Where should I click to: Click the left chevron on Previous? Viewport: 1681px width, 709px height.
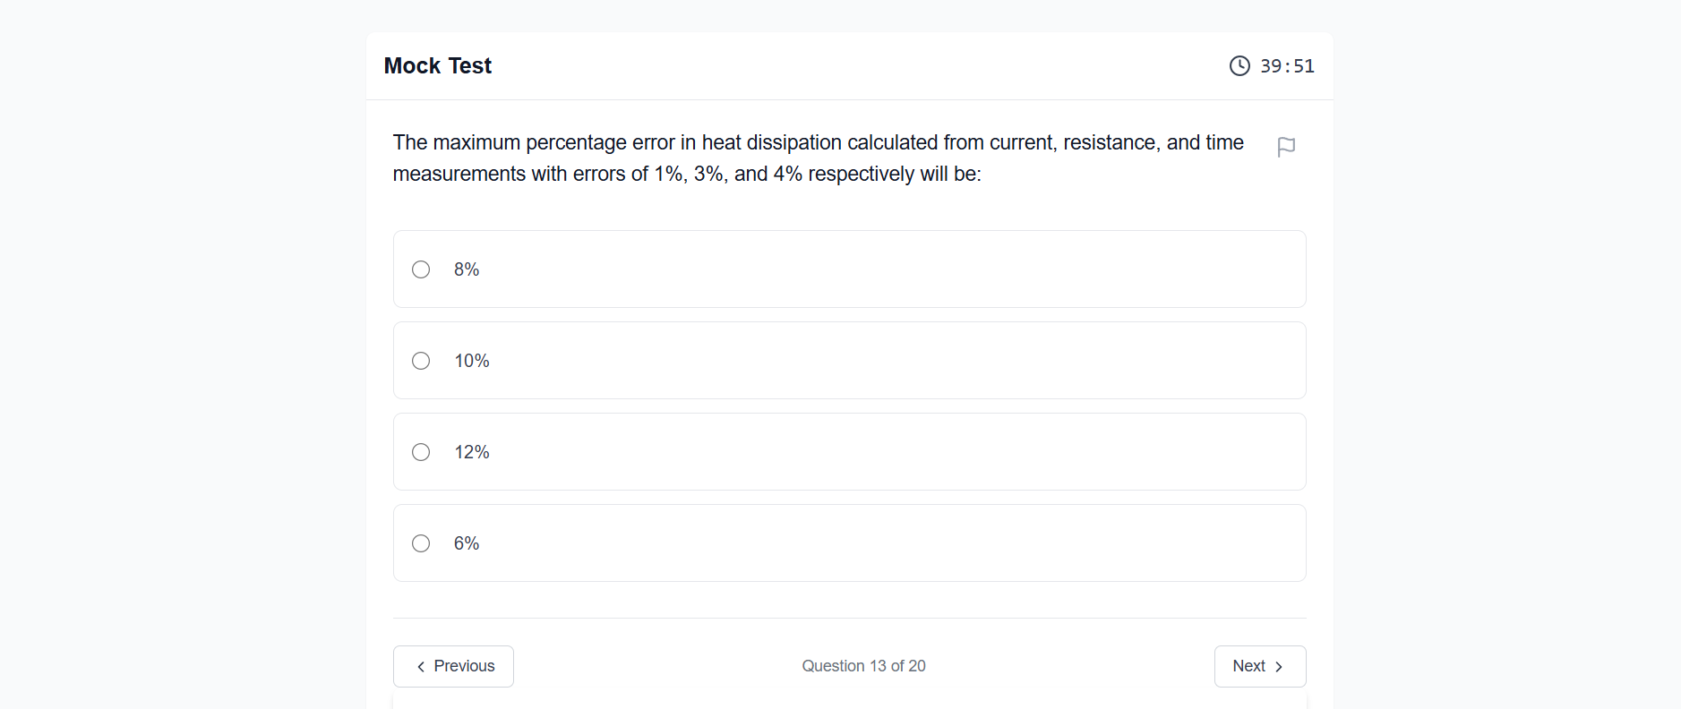coord(421,667)
